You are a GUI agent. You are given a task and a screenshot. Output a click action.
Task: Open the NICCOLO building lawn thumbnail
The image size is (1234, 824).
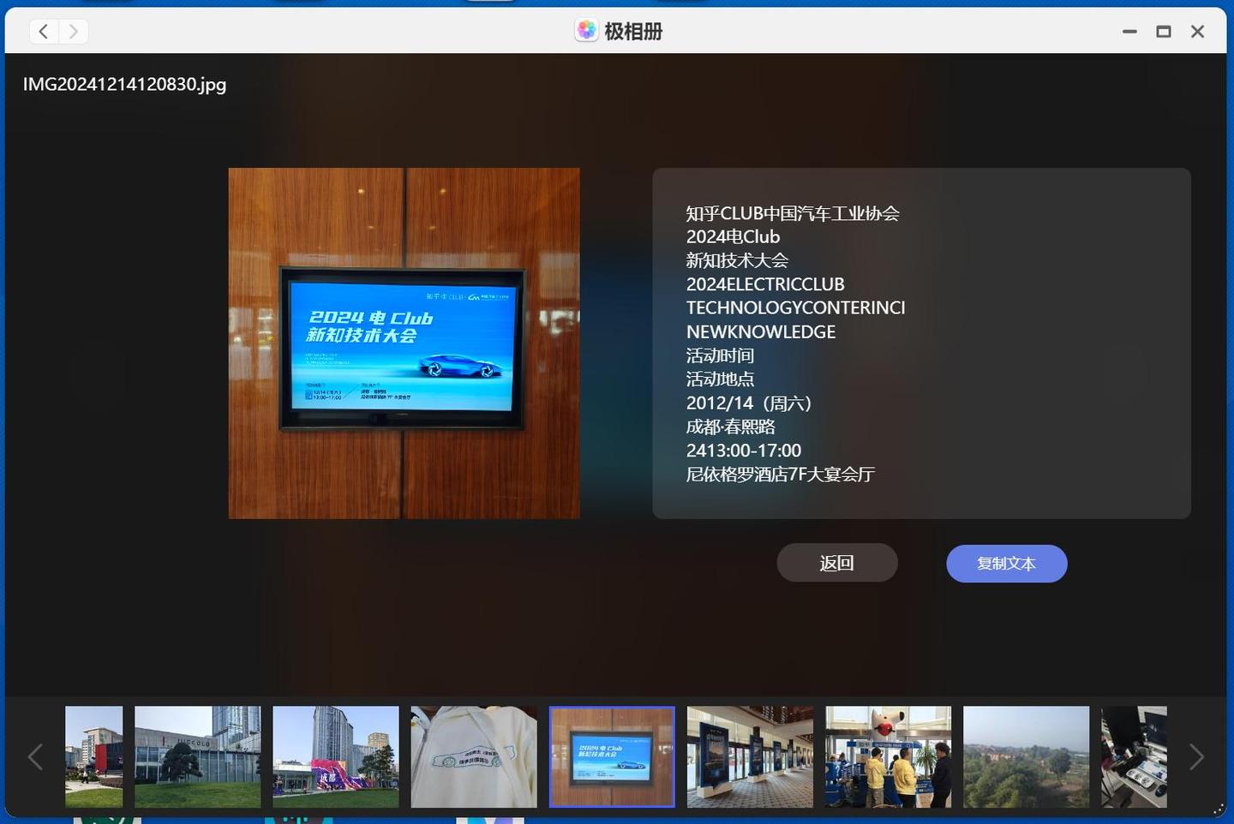click(197, 756)
